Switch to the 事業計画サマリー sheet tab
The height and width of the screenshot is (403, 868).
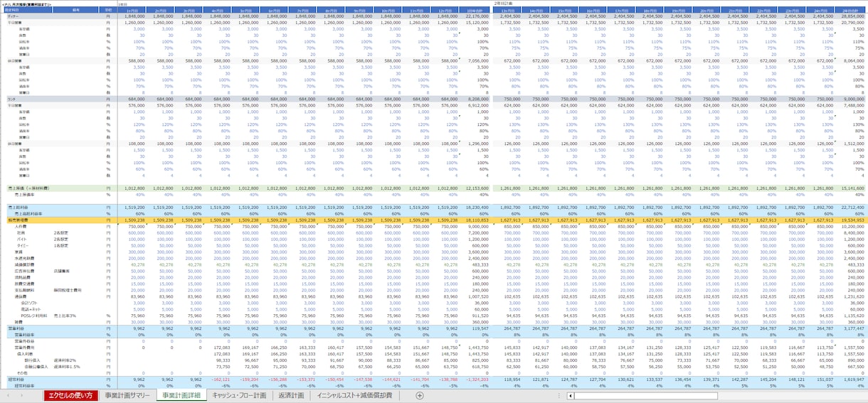(x=127, y=395)
